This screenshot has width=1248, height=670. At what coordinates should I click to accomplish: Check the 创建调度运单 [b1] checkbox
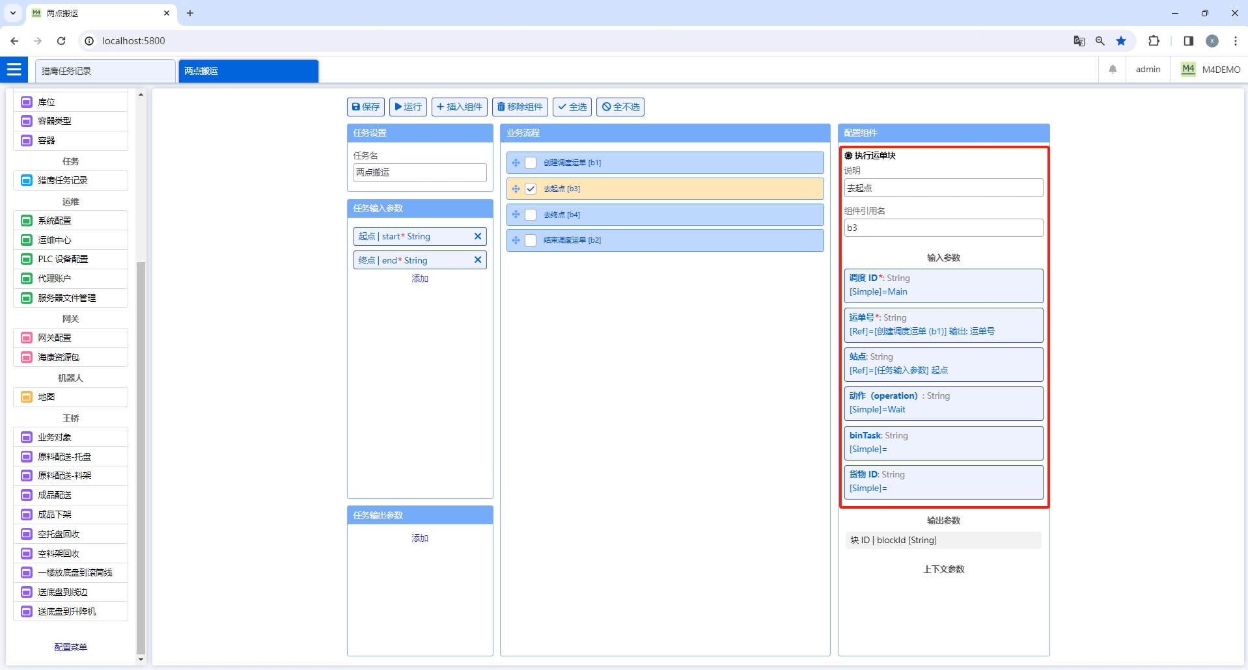[531, 163]
